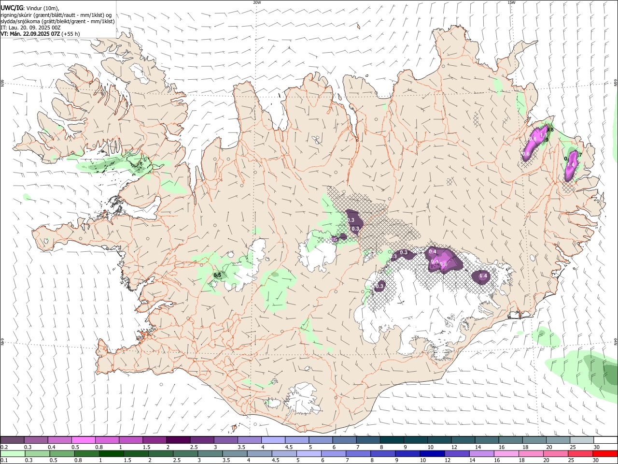Click the black '0.5' value on the western green patch
The height and width of the screenshot is (464, 618).
click(217, 275)
